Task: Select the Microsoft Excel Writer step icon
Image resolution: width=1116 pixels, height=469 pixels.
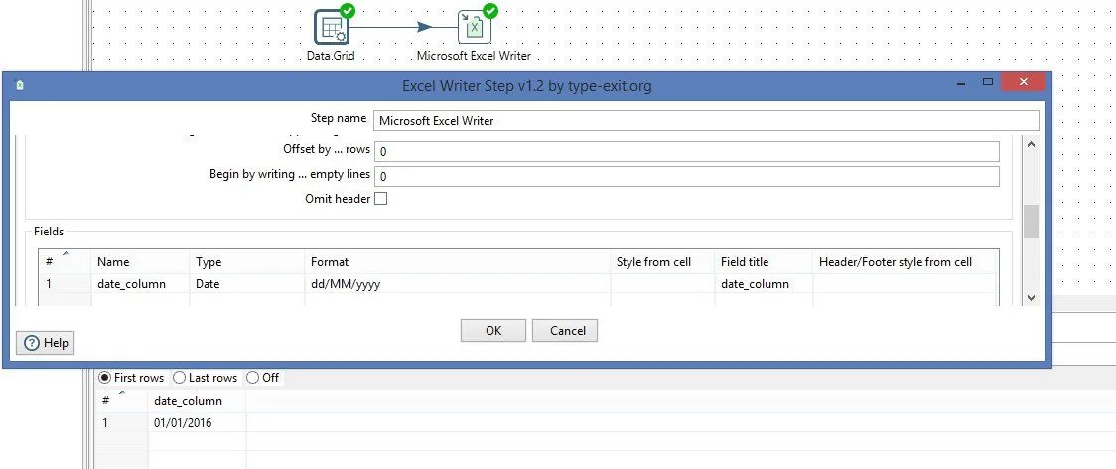Action: [474, 27]
